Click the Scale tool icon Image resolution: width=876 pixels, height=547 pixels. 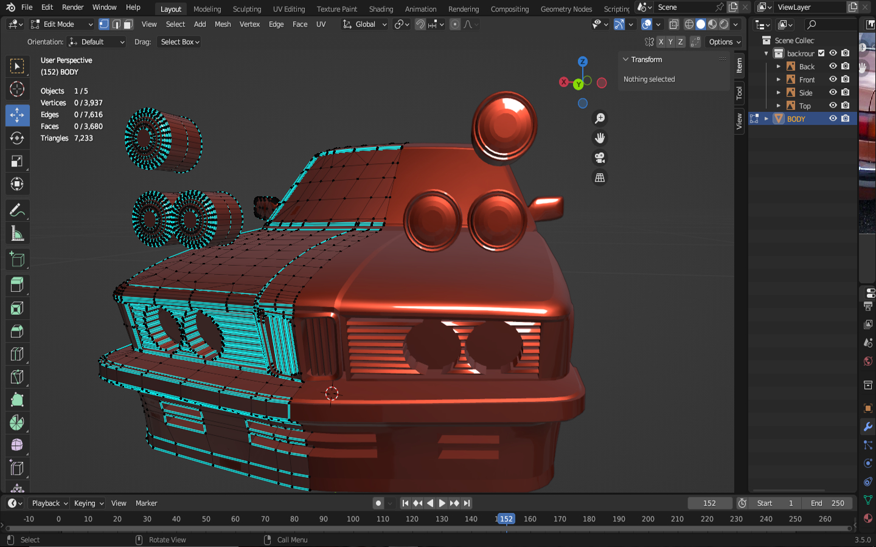(x=17, y=161)
